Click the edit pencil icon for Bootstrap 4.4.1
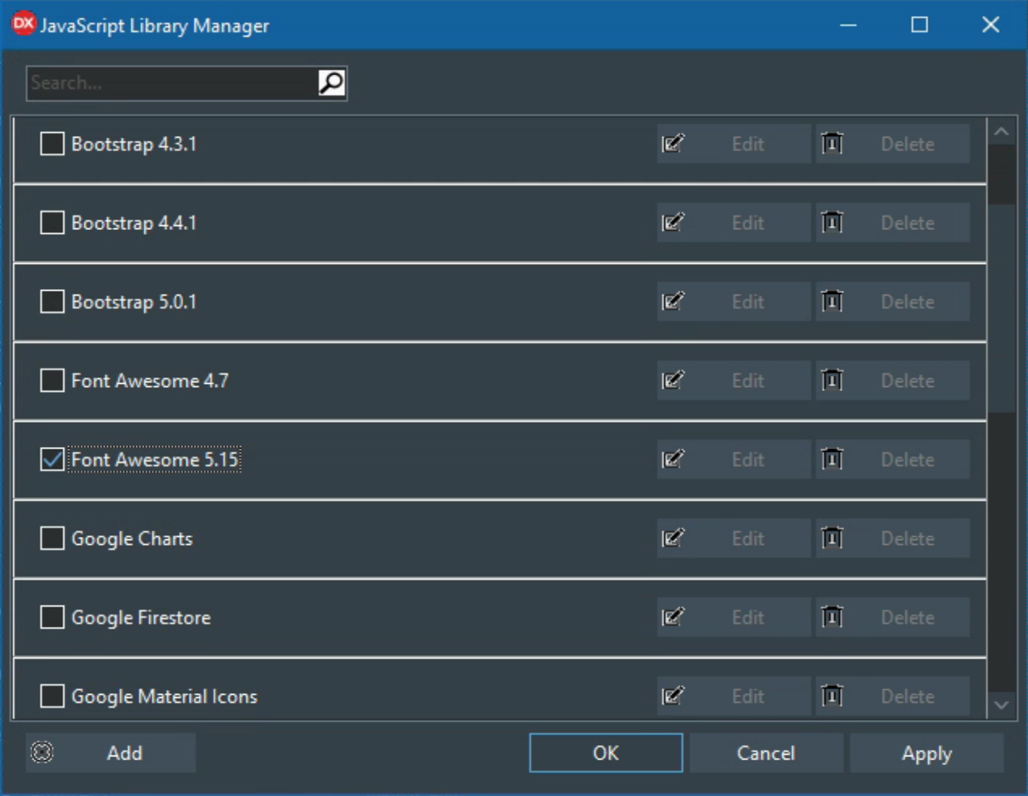This screenshot has width=1028, height=796. pos(673,223)
